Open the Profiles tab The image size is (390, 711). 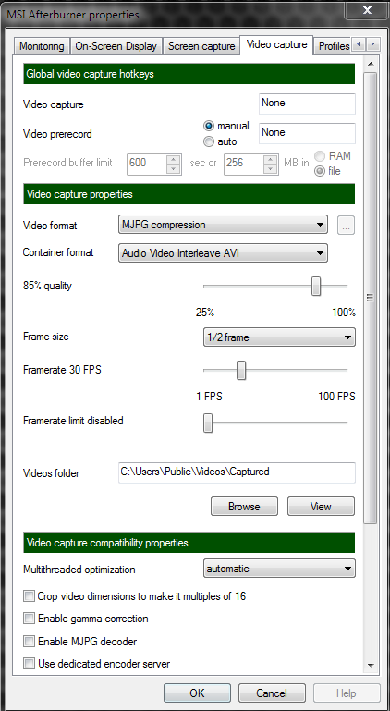334,46
